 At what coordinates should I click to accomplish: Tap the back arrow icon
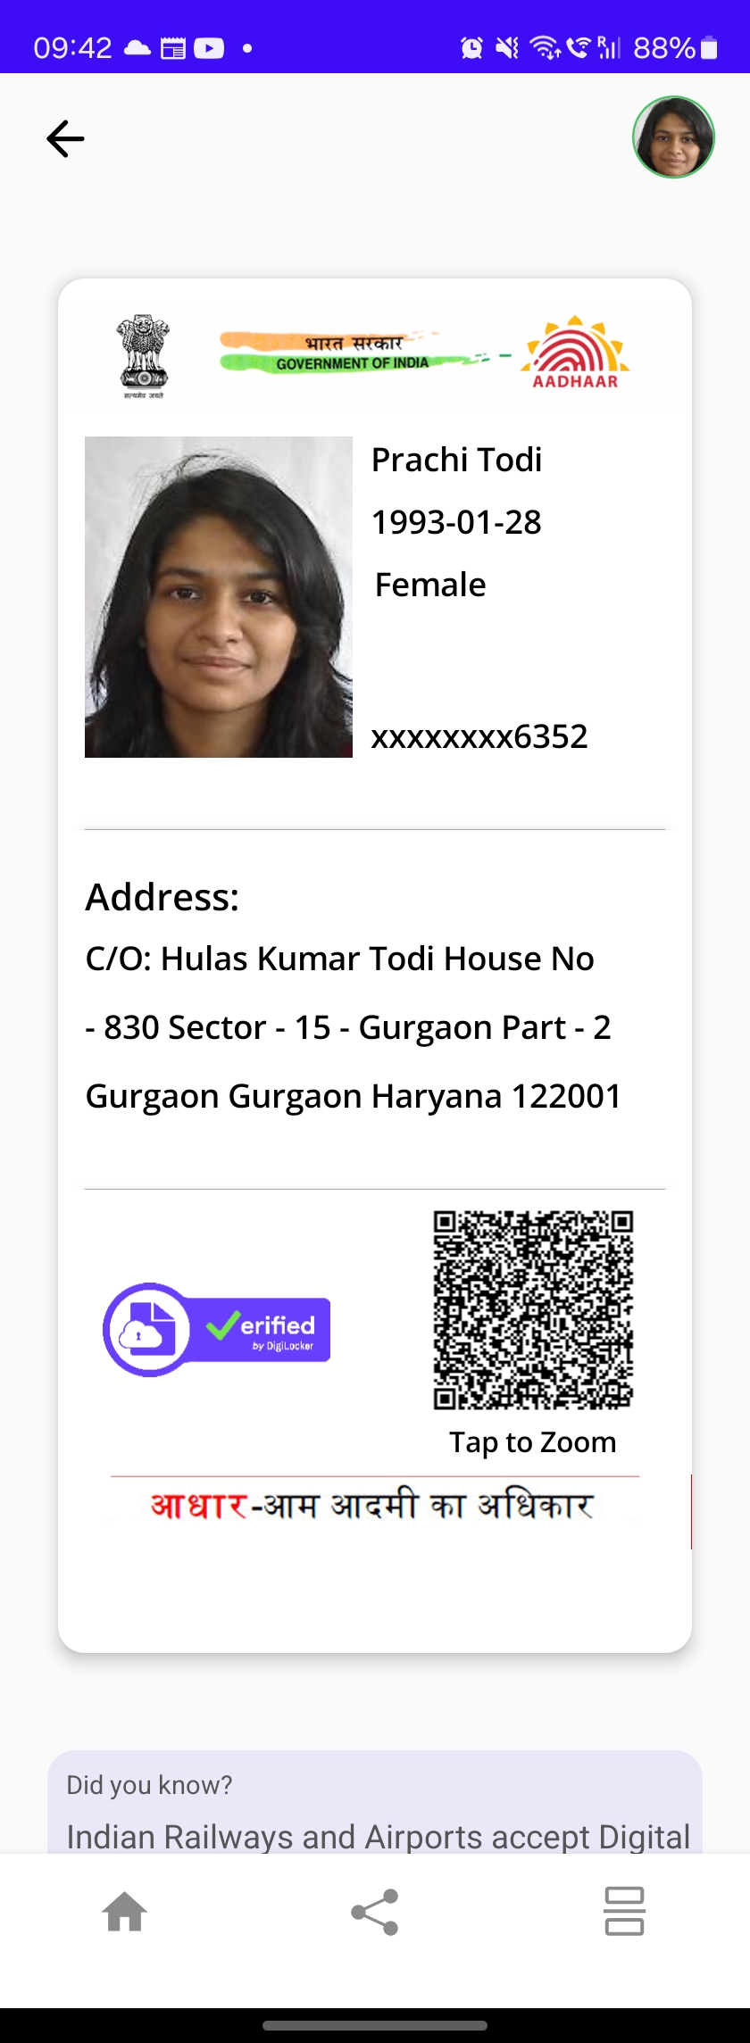65,139
